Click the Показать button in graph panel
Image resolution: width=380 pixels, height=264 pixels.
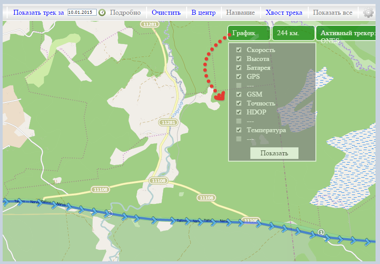(274, 153)
